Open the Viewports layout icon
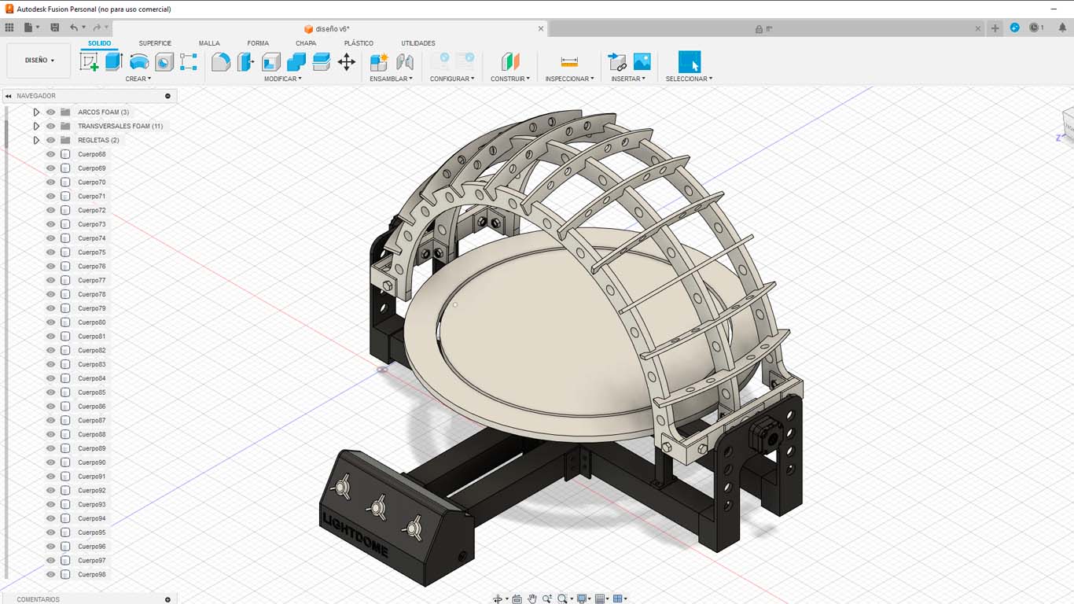The image size is (1074, 604). pyautogui.click(x=618, y=599)
